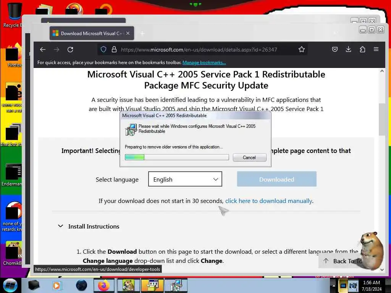Open the Save to Pocket icon
The height and width of the screenshot is (293, 391).
pos(334,49)
